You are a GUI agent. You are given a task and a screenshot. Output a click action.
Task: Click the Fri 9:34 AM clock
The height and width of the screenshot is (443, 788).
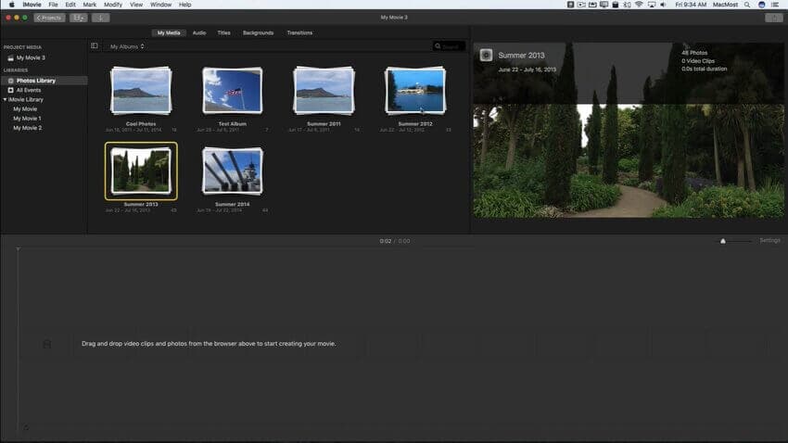point(691,5)
